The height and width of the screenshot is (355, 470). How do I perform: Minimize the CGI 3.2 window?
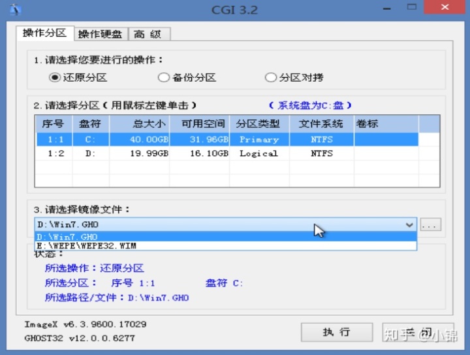[x=387, y=8]
